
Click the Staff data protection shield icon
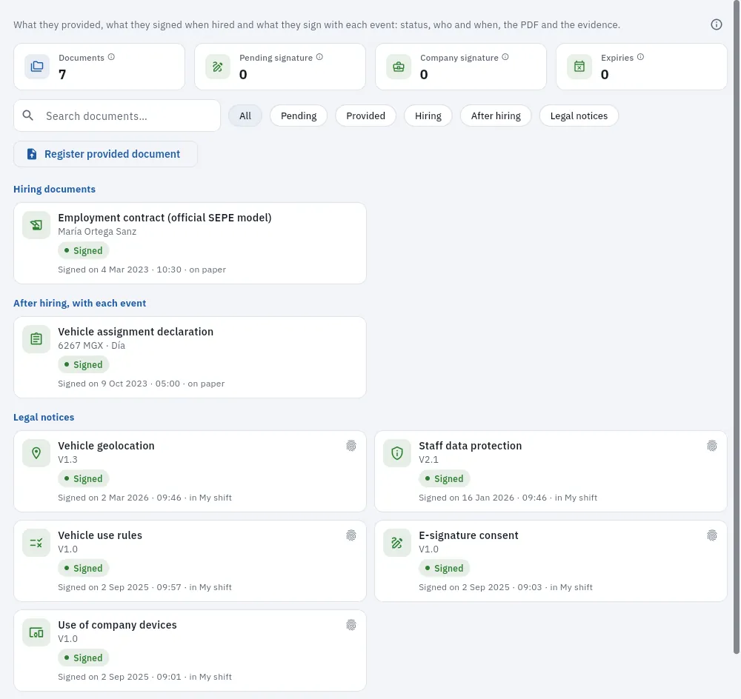point(397,453)
